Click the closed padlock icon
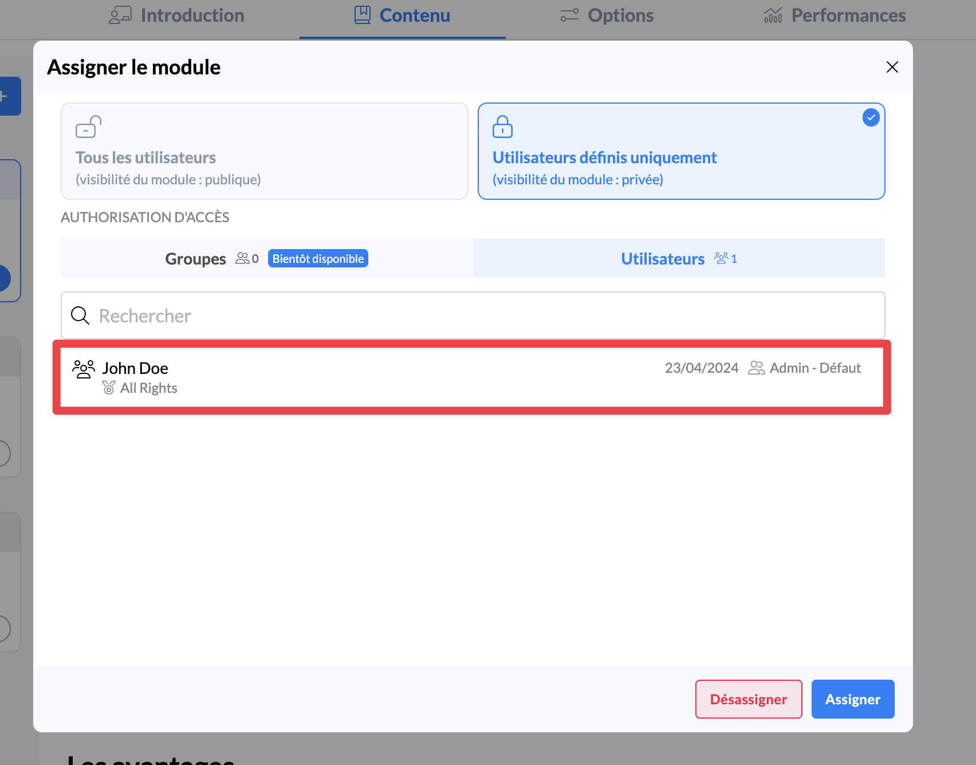The image size is (976, 765). (x=502, y=127)
